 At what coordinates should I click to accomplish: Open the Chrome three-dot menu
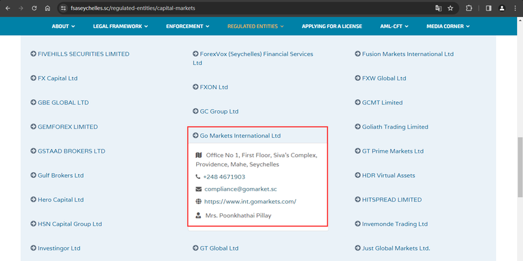tap(515, 8)
